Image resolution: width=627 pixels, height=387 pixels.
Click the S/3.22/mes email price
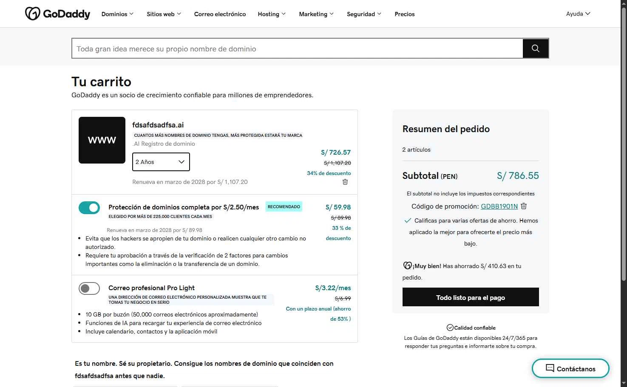[x=333, y=288]
